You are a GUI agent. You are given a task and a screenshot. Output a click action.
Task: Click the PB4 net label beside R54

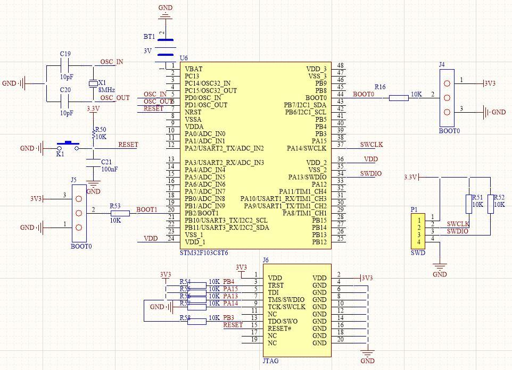(x=228, y=282)
